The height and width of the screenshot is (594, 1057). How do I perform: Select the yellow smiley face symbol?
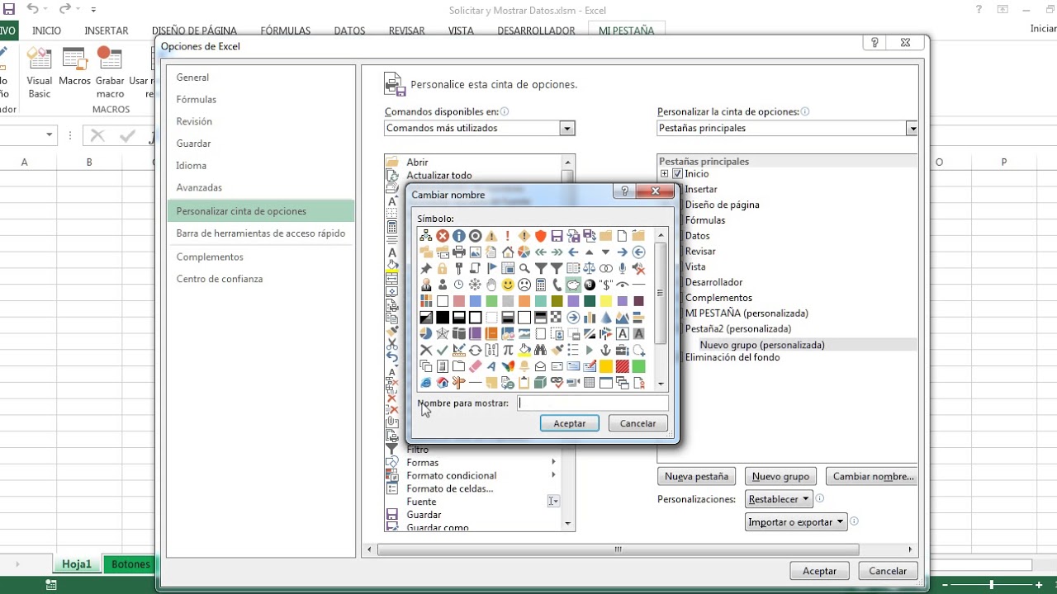tap(508, 285)
